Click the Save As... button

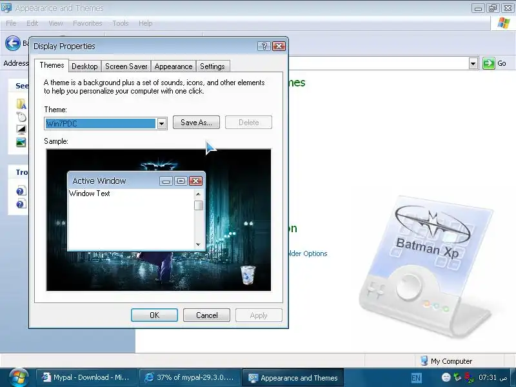coord(196,123)
